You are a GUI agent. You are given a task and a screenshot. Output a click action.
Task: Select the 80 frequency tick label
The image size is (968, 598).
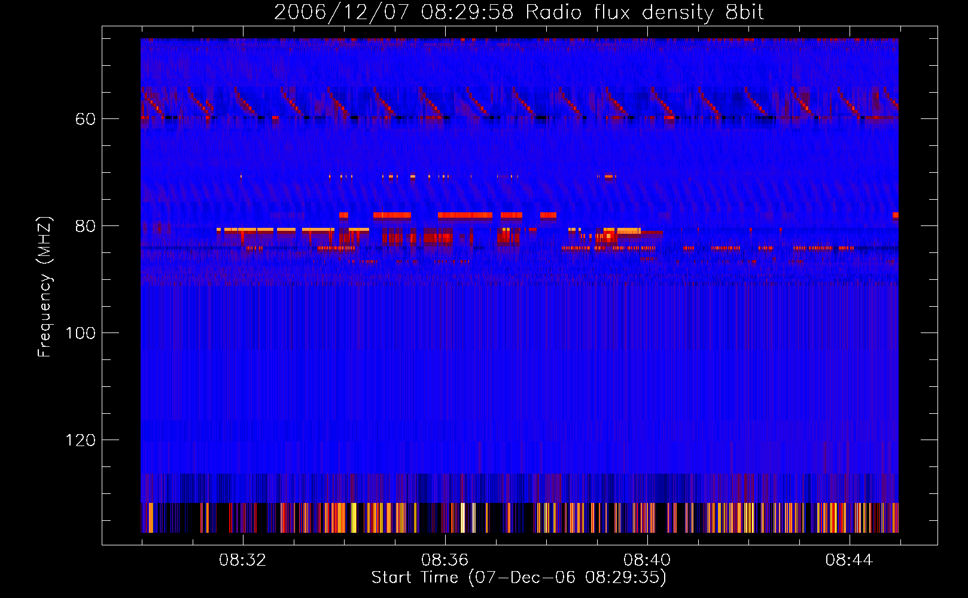point(85,226)
